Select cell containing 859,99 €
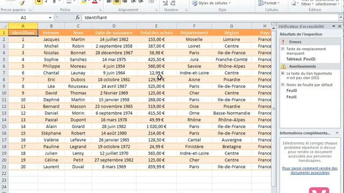The image size is (344, 193). point(156,167)
